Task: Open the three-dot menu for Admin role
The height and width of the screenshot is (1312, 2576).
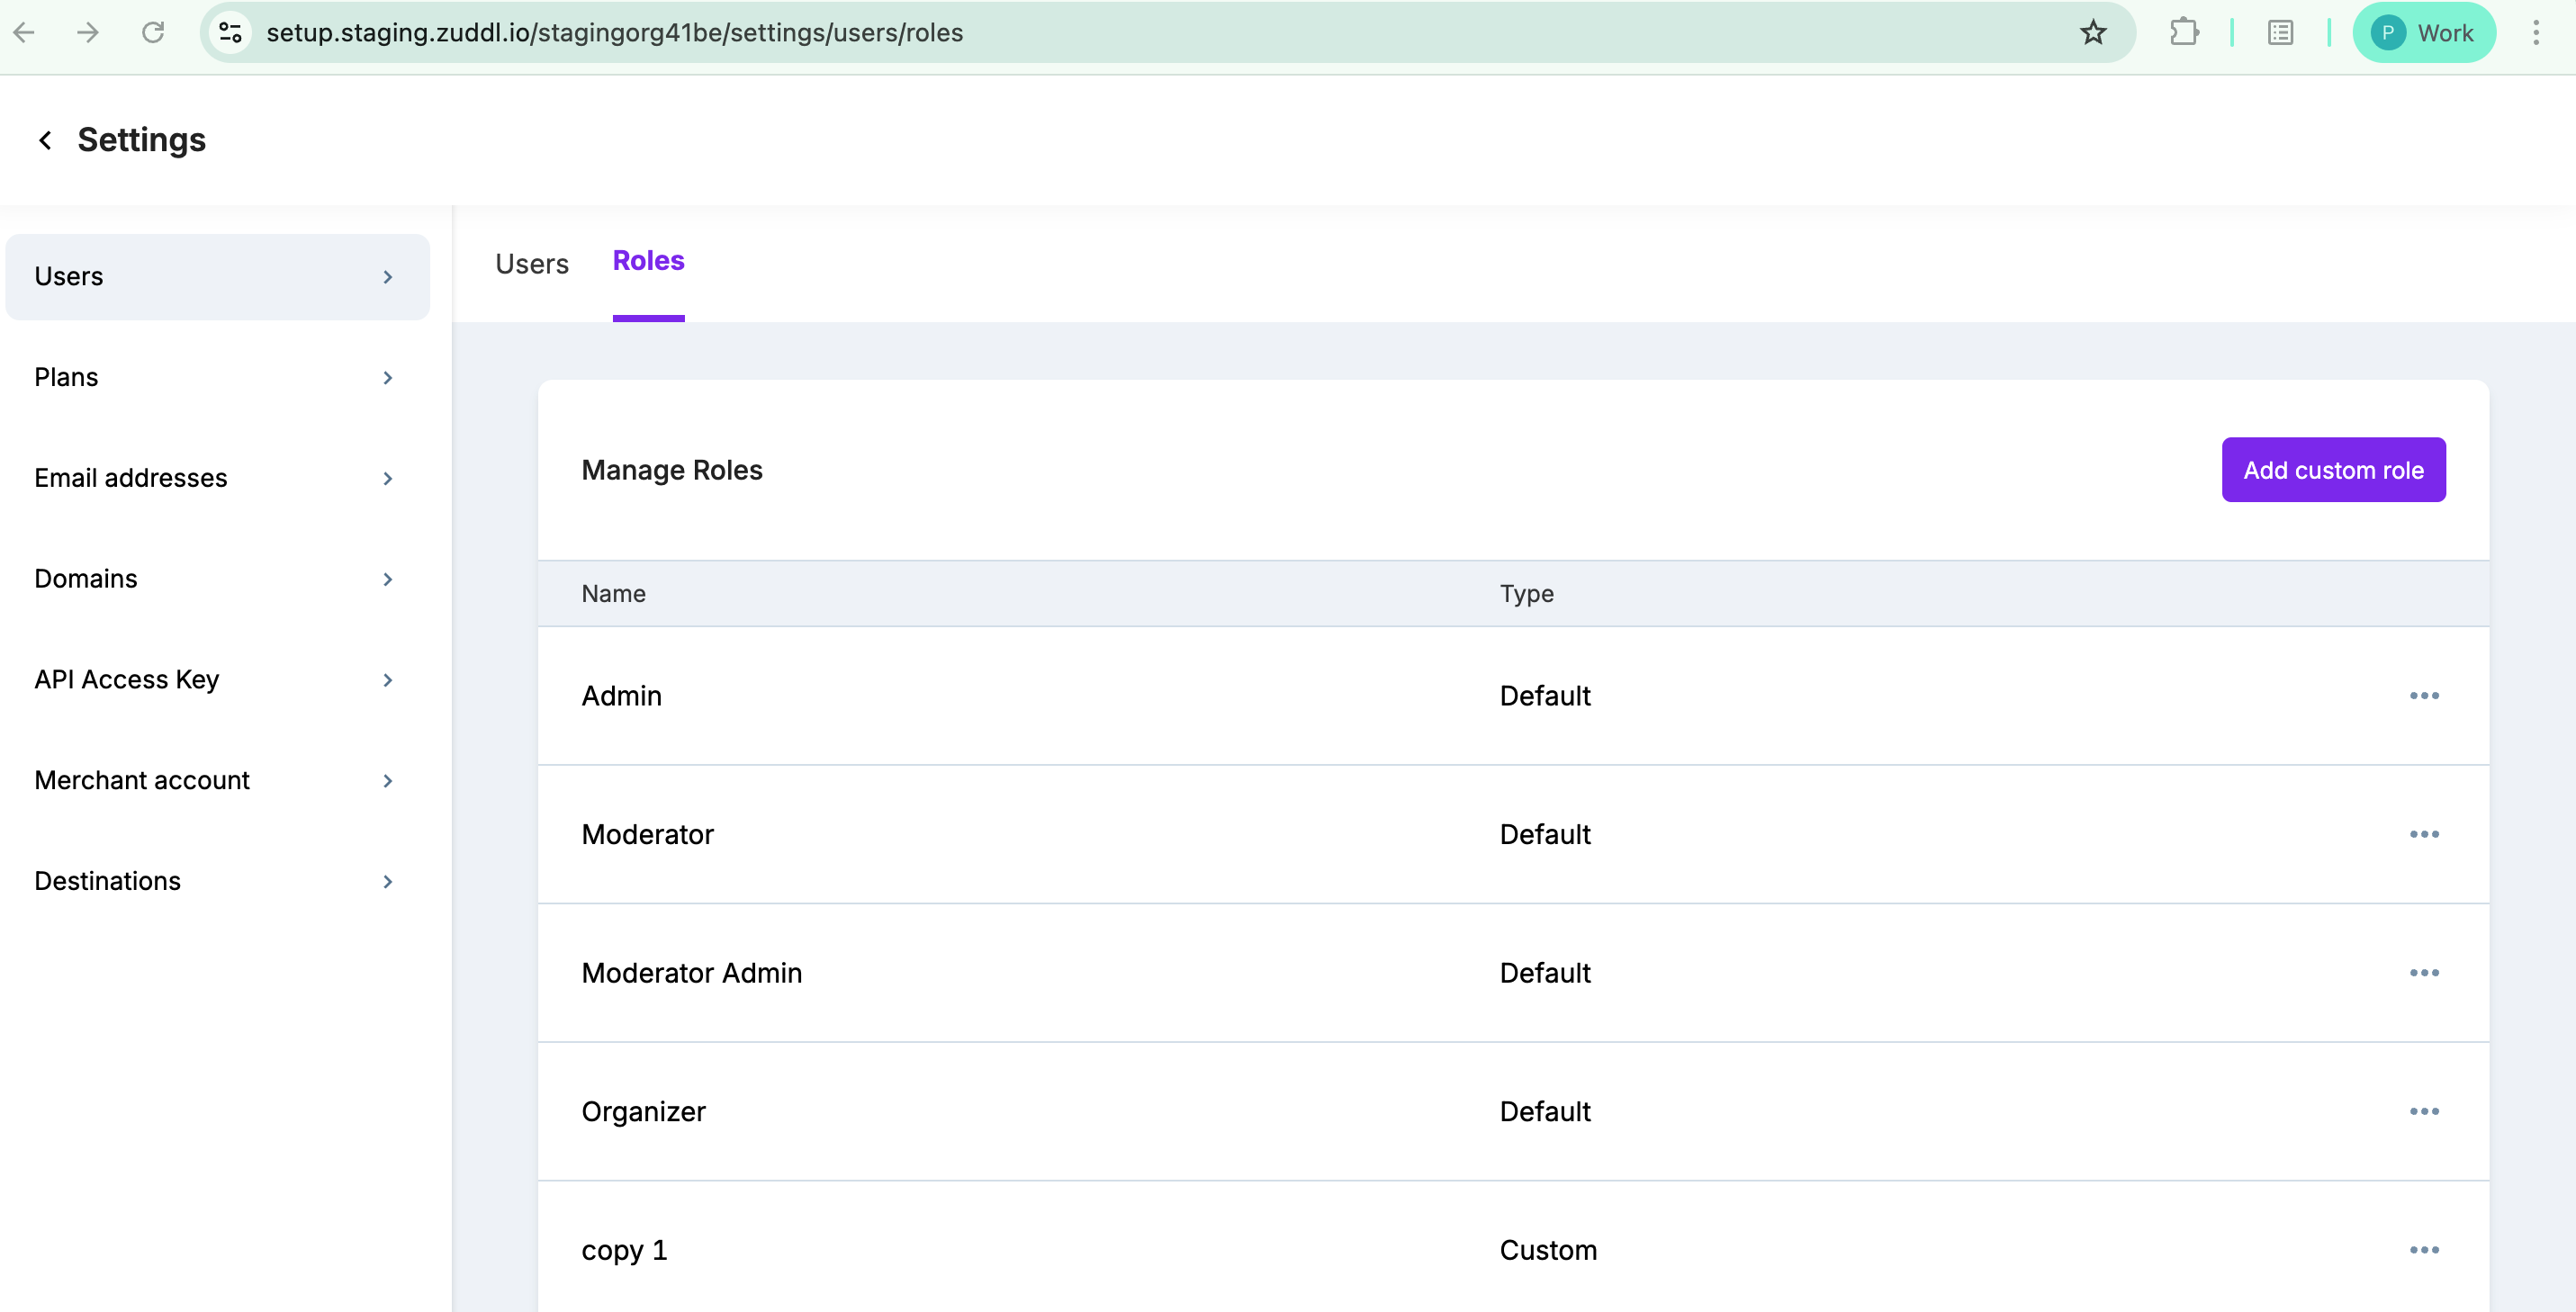Action: [x=2423, y=696]
